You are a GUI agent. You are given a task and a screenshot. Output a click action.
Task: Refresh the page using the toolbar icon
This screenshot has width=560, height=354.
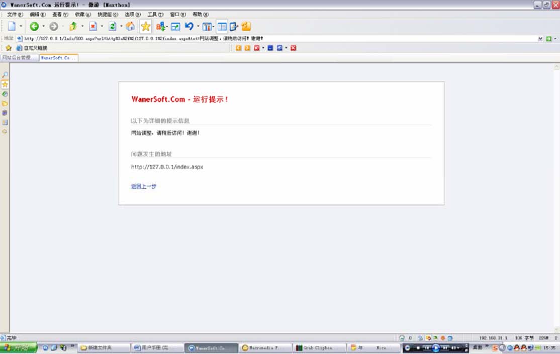[x=112, y=27]
